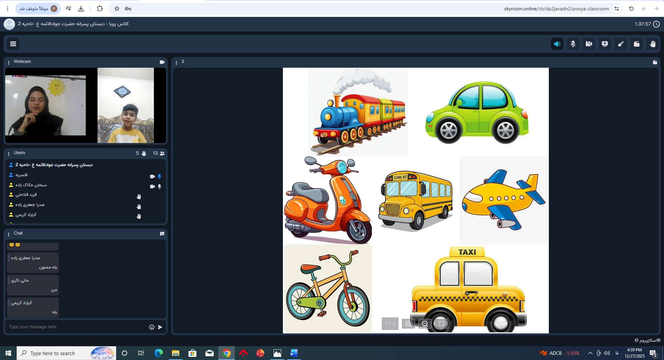Viewport: 664px width, 360px height.
Task: Focus the chat message input field
Action: [x=77, y=327]
